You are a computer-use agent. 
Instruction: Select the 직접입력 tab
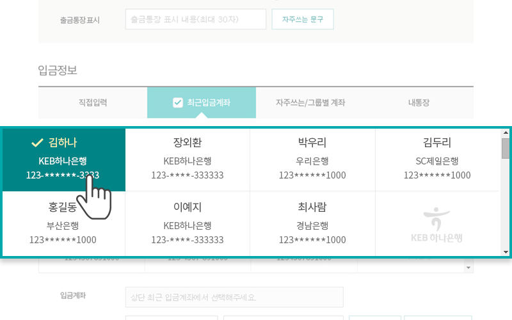pyautogui.click(x=93, y=102)
